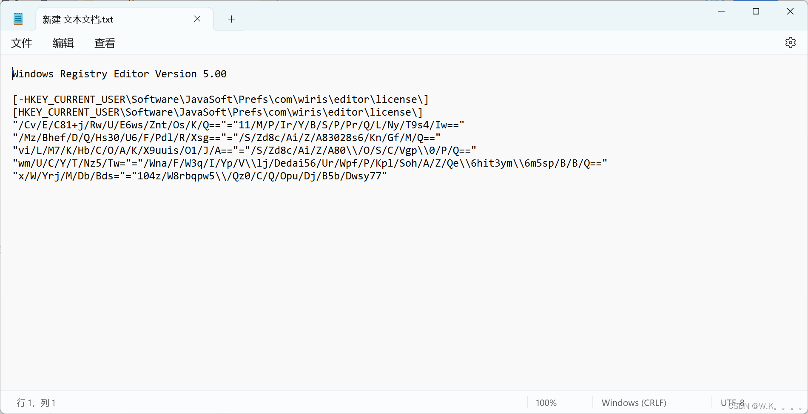Open the 文件 menu

tap(22, 43)
